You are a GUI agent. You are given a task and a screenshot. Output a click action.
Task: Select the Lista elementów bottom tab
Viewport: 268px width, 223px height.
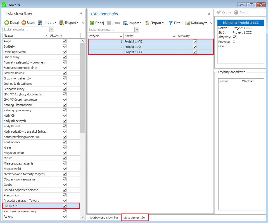135,218
